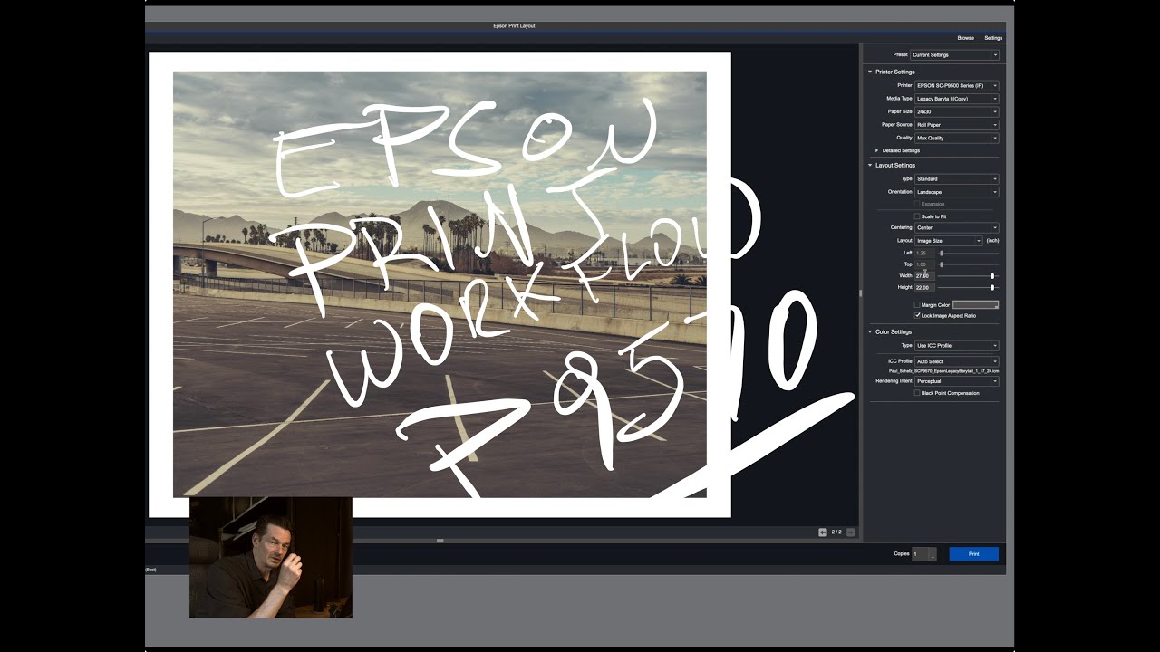Open the ICC Profile dropdown

coord(957,361)
